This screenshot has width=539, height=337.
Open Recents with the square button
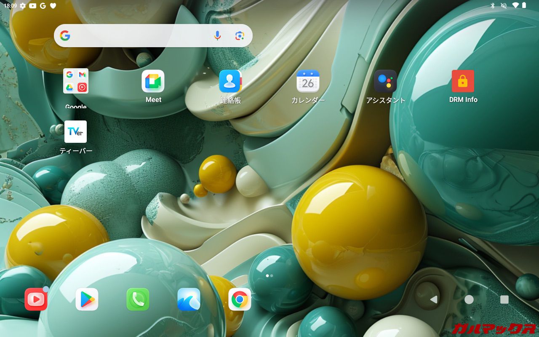(x=504, y=300)
